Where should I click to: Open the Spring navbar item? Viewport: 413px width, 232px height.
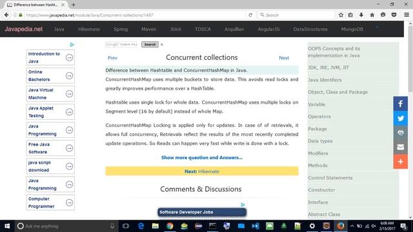121,29
